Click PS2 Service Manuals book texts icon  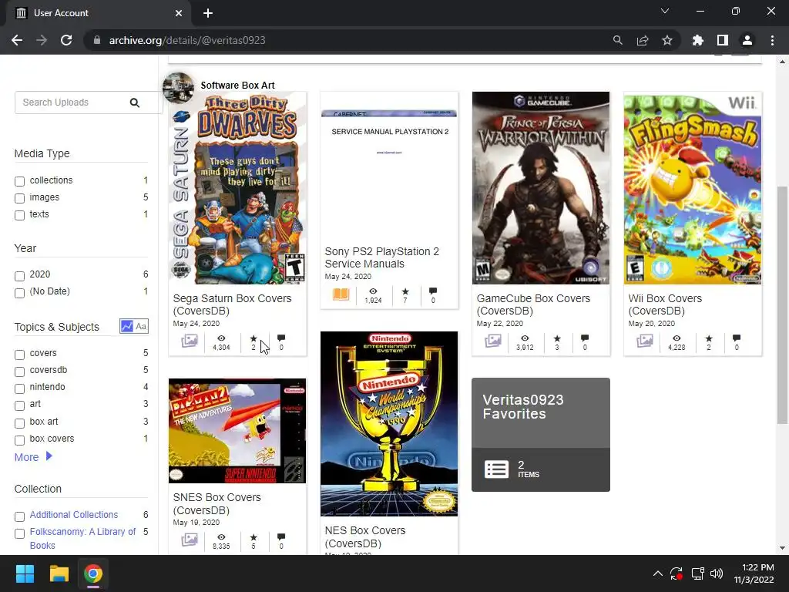pos(341,294)
